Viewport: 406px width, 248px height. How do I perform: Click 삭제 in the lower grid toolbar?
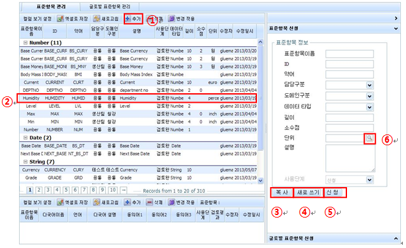[154, 202]
